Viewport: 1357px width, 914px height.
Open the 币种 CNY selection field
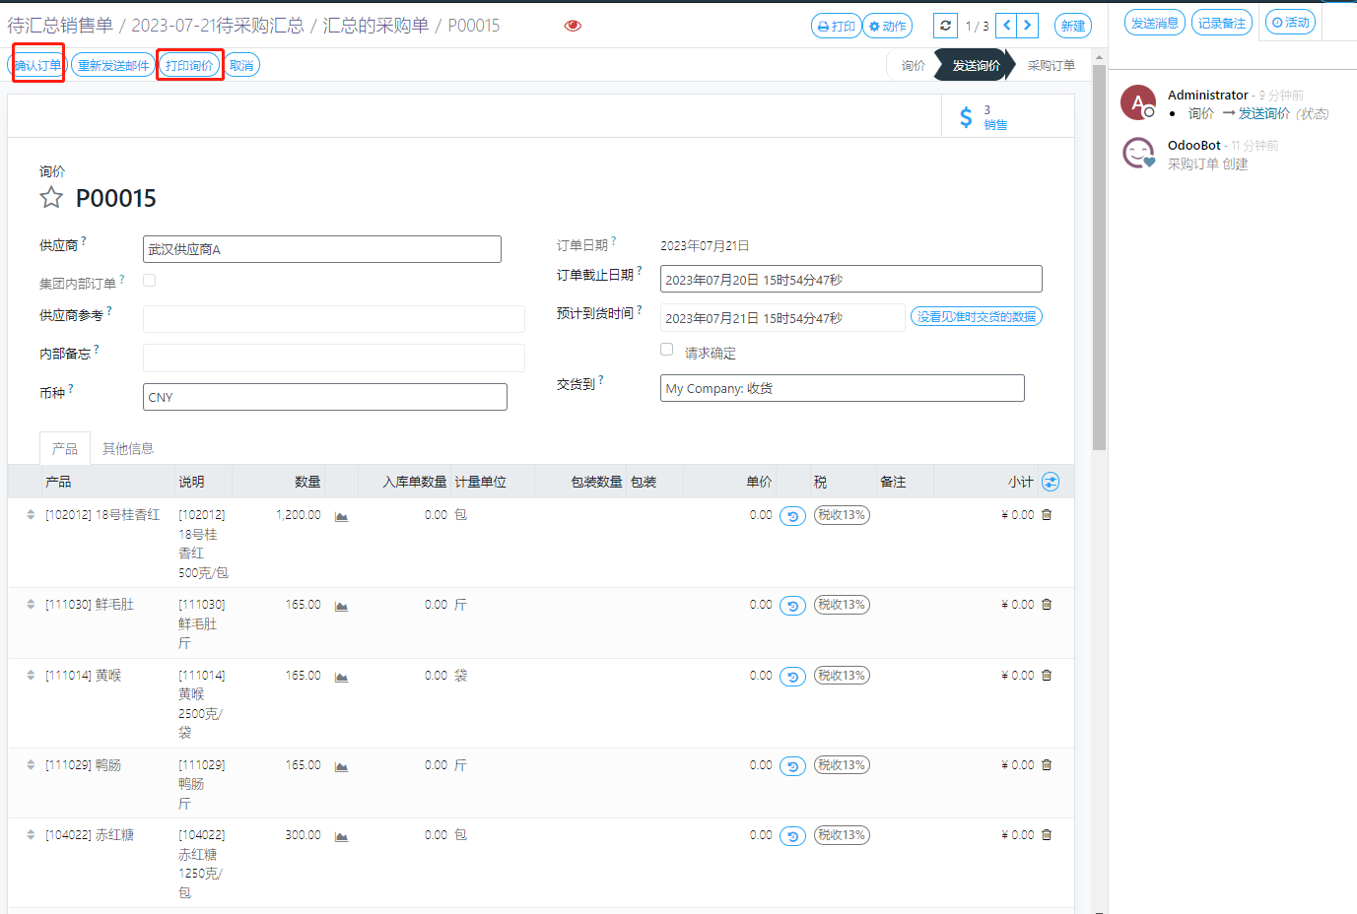(324, 397)
